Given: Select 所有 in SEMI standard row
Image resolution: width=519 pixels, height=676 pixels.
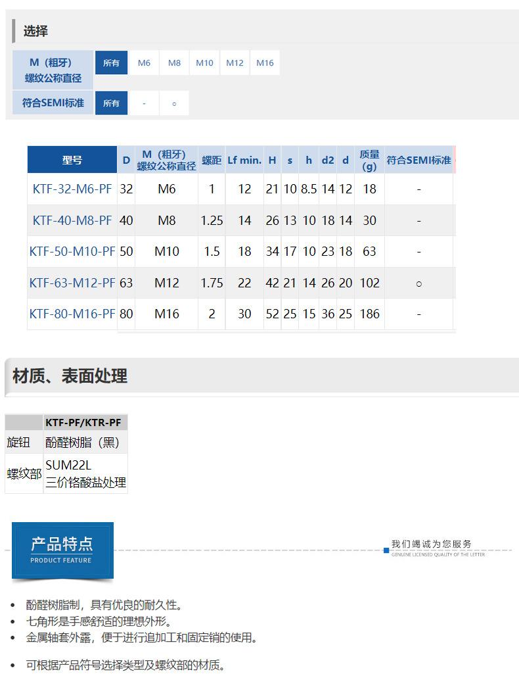Looking at the screenshot, I should [111, 103].
